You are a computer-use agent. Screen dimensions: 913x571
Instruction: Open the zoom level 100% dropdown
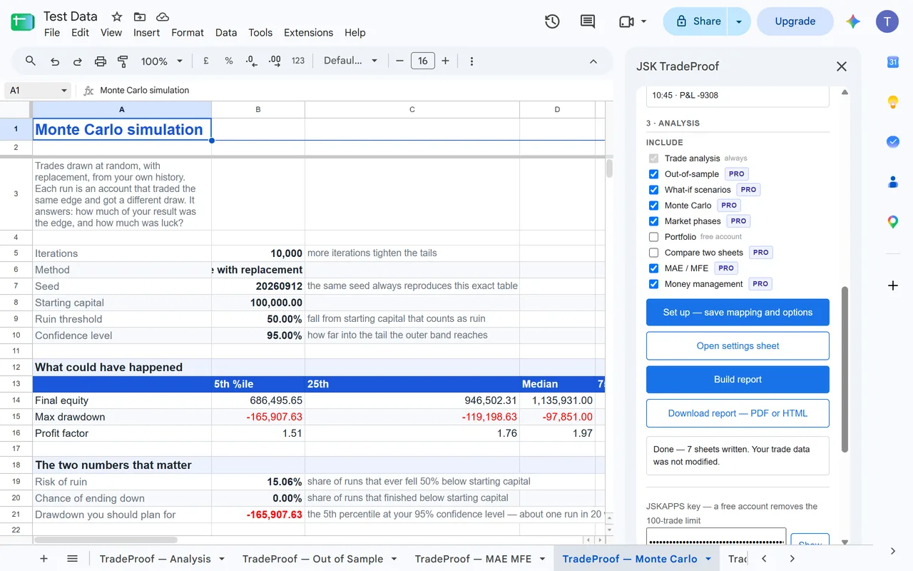162,61
